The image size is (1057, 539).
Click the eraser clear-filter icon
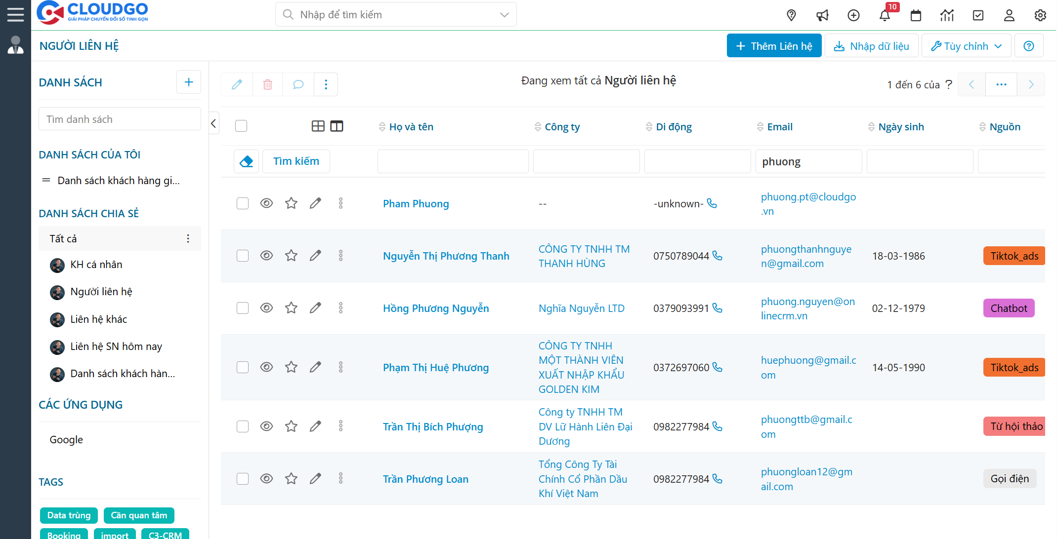pos(246,161)
